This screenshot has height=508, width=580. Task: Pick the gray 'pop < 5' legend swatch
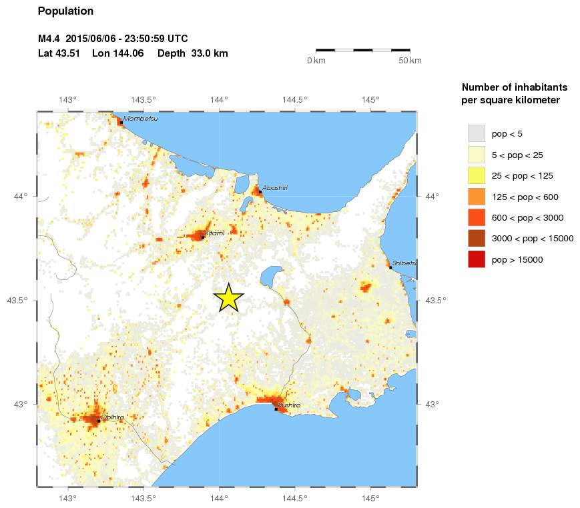tap(476, 133)
